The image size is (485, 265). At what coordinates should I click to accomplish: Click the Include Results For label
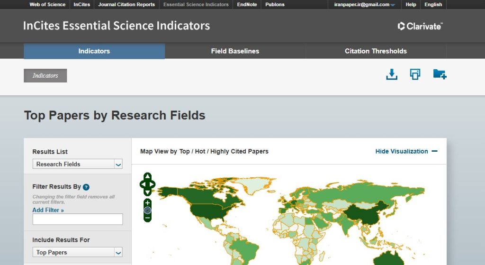pyautogui.click(x=61, y=240)
